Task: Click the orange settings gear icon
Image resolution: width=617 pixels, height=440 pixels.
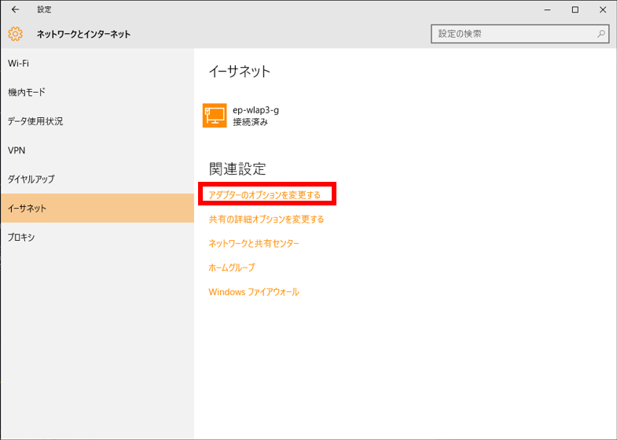Action: click(16, 34)
